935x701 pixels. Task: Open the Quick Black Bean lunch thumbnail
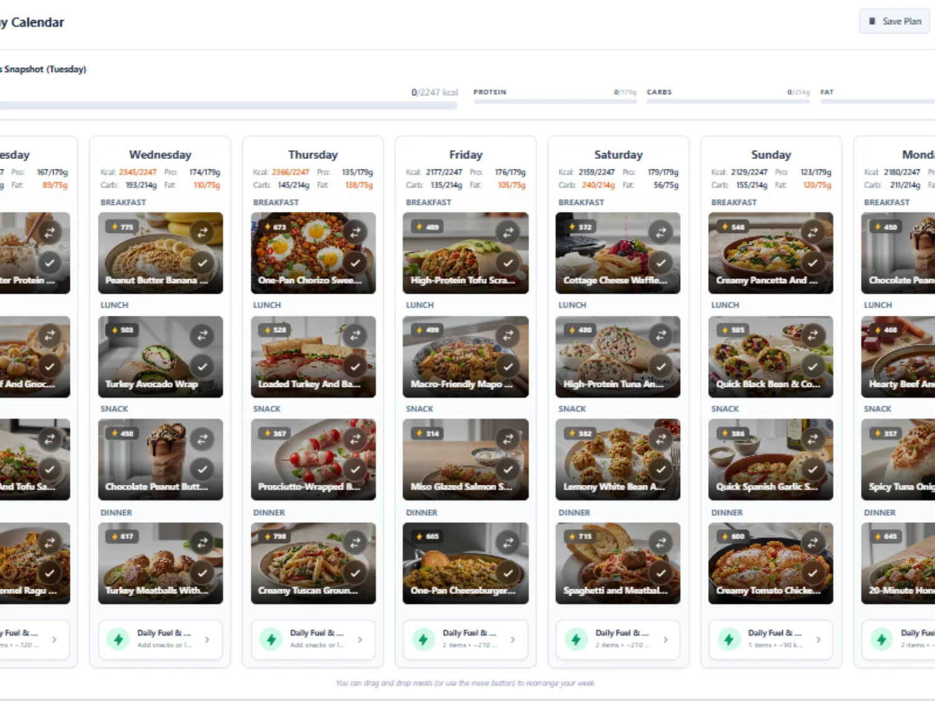coord(770,356)
